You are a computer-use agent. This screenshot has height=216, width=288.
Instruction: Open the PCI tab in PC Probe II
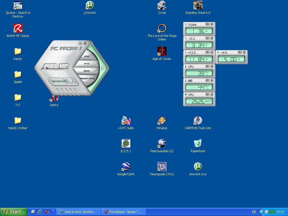tap(87, 64)
